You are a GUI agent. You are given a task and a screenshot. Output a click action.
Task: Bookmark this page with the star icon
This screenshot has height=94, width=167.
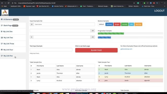click(134, 3)
